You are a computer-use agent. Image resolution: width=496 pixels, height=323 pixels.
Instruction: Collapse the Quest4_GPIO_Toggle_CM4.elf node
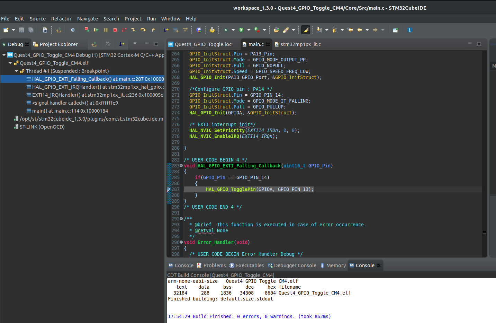pos(10,63)
